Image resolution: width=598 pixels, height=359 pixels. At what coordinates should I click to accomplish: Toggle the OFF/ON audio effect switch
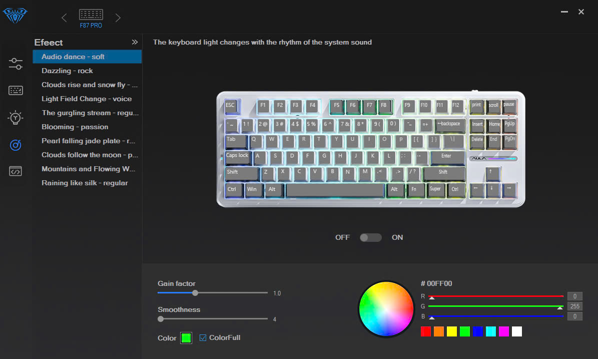click(x=371, y=238)
